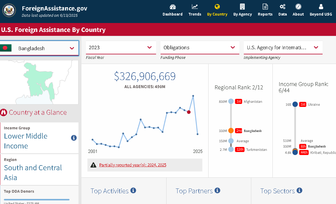Click the Bangladesh flag icon

(x=6, y=48)
